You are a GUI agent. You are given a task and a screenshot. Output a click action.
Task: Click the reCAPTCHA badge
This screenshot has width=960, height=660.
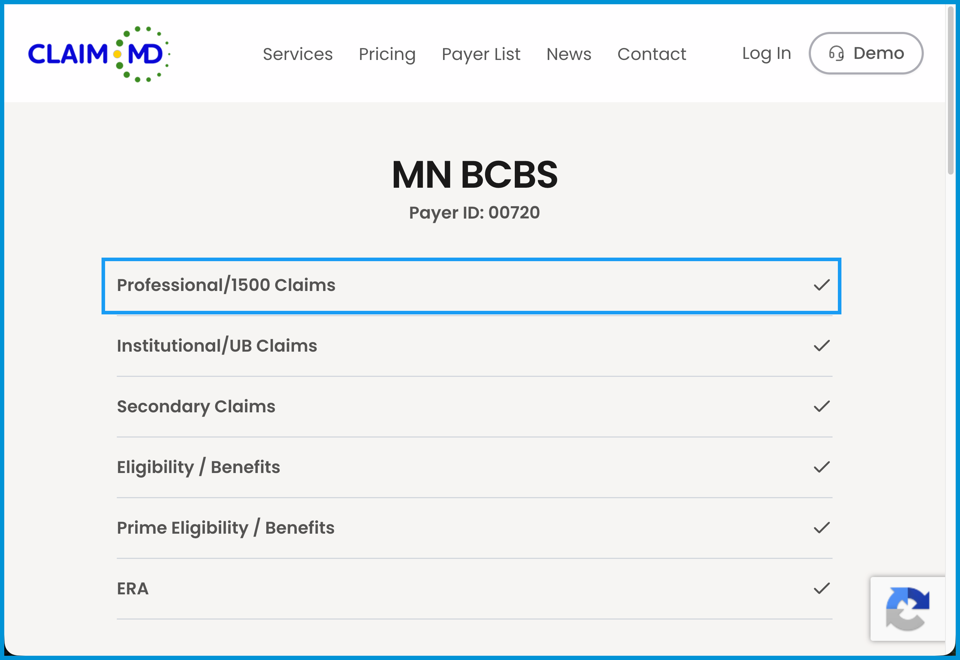pyautogui.click(x=908, y=609)
